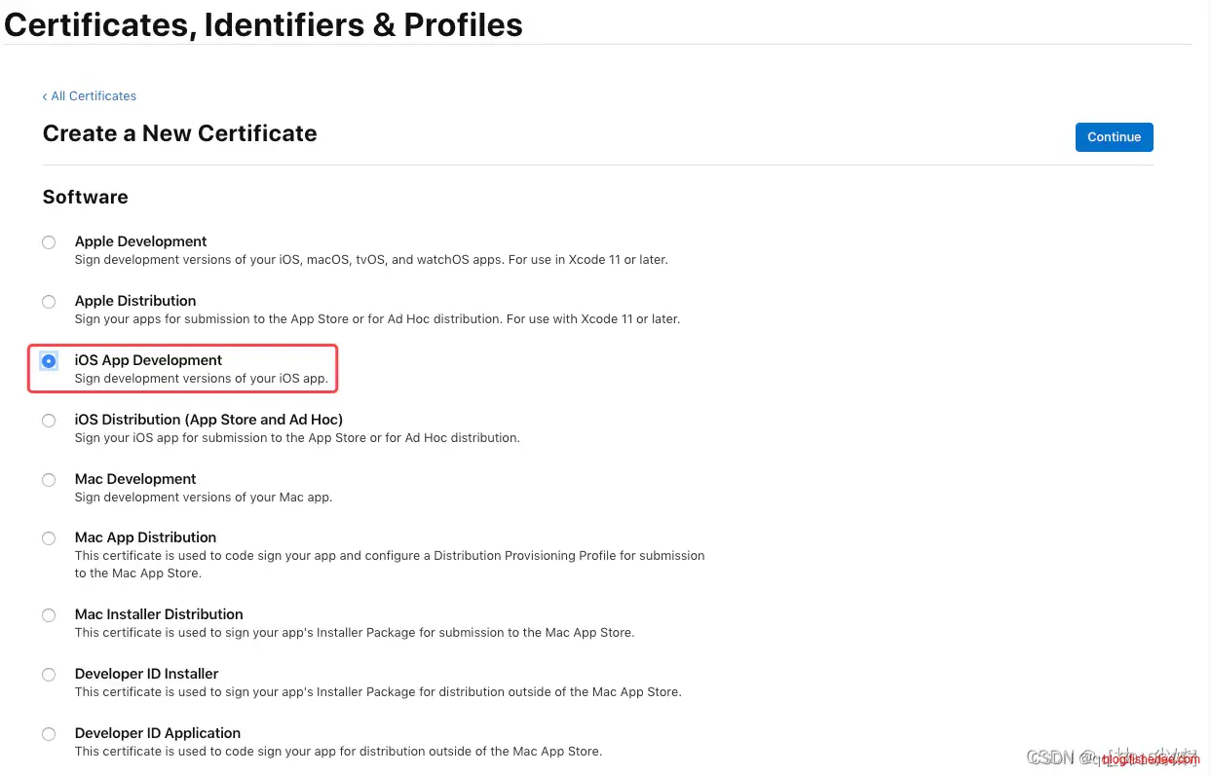This screenshot has height=776, width=1211.
Task: Click the 'Mac Installer Distribution' label text
Action: 159,614
